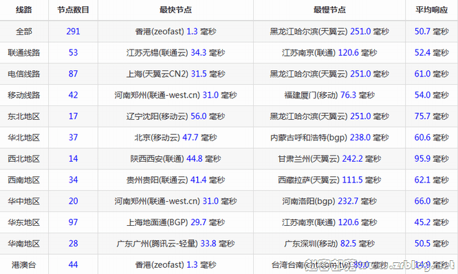The width and height of the screenshot is (458, 274).
Task: Select the 华中地区 row label
Action: point(23,201)
